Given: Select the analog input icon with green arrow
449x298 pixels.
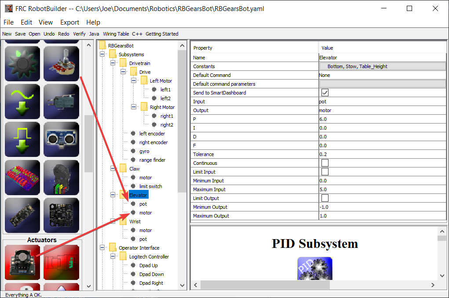Looking at the screenshot, I should pyautogui.click(x=22, y=102).
